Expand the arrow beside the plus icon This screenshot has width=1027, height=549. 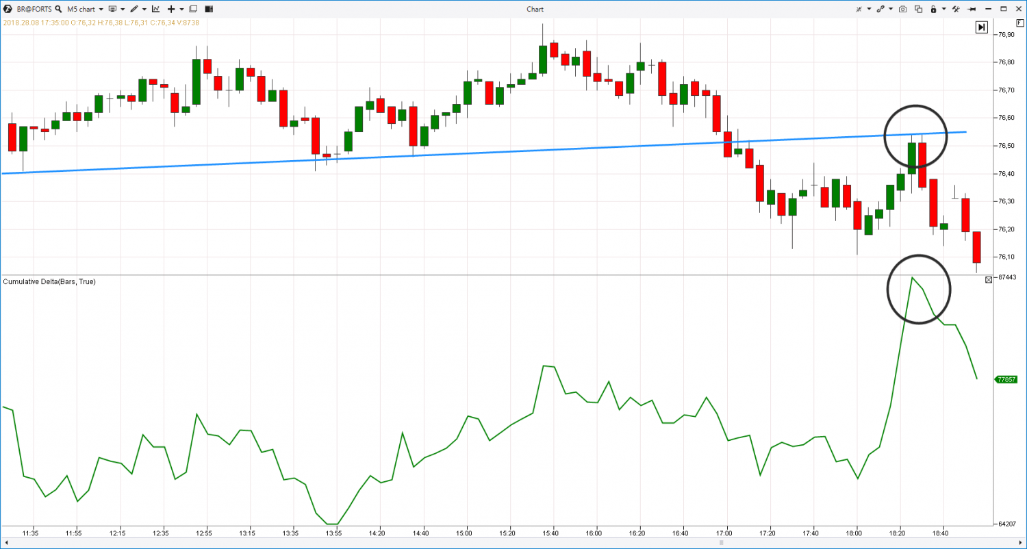[181, 10]
